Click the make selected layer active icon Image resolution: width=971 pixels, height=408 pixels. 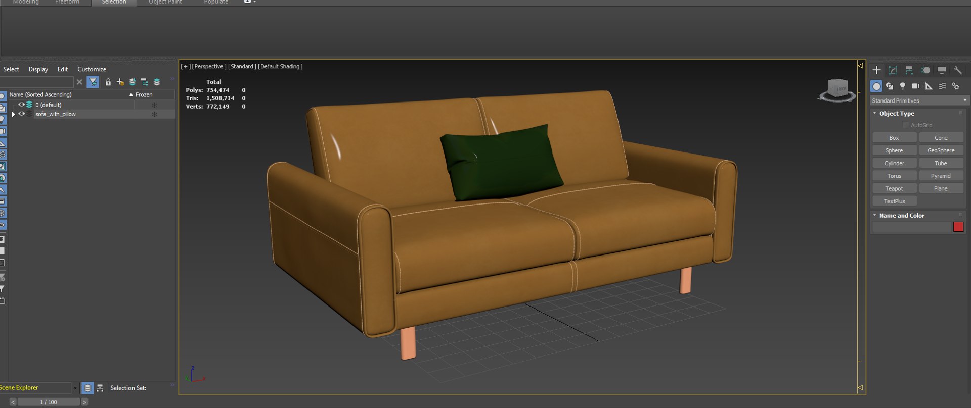(x=157, y=82)
